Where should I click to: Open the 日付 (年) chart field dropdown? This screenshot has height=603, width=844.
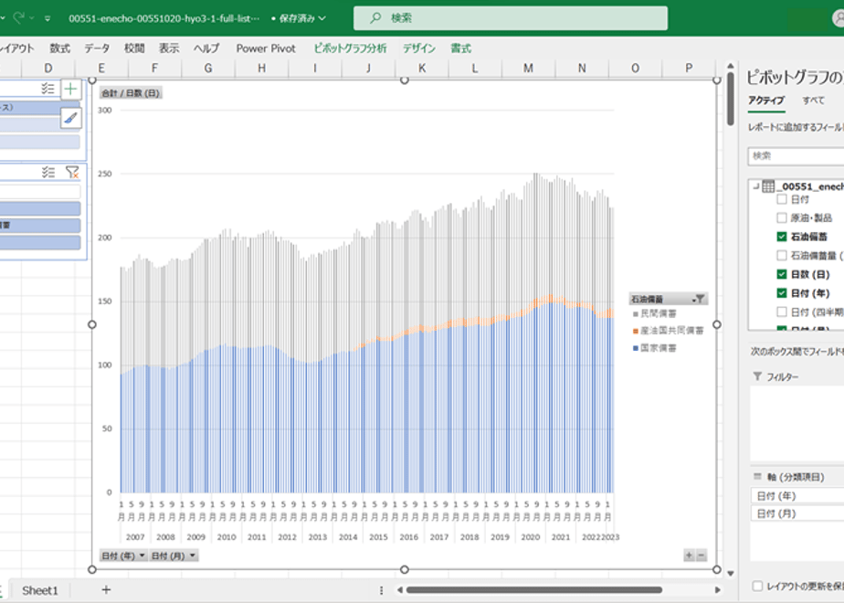pyautogui.click(x=142, y=555)
